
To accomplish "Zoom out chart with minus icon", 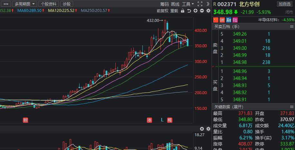I will [202, 11].
